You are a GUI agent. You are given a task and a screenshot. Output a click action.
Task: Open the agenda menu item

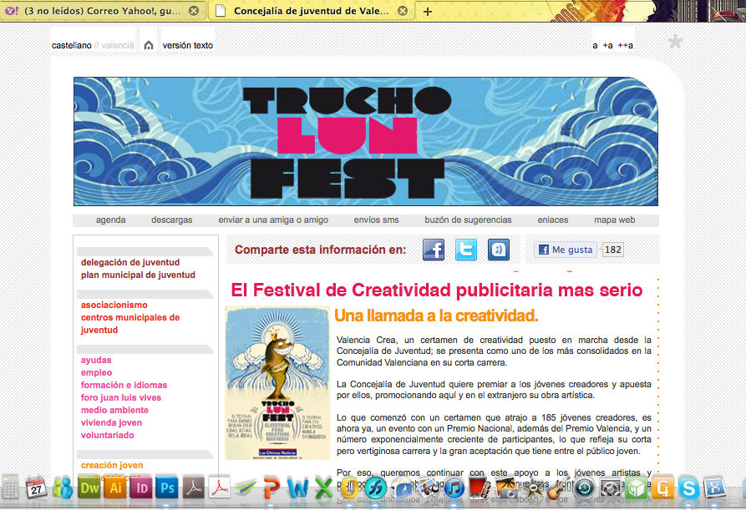[111, 220]
